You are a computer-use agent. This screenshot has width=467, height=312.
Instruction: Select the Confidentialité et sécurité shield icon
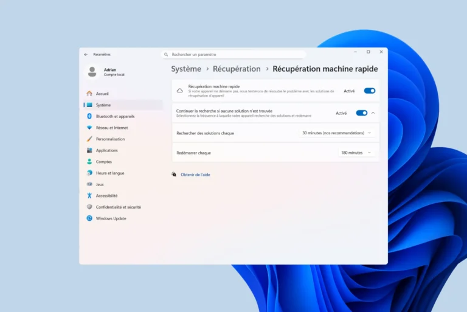[x=89, y=207]
